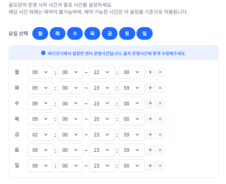This screenshot has height=184, width=226.
Task: Add a time slot for 토 row
Action: [150, 150]
